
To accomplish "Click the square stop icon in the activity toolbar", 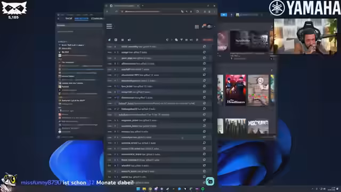I will click(x=116, y=40).
